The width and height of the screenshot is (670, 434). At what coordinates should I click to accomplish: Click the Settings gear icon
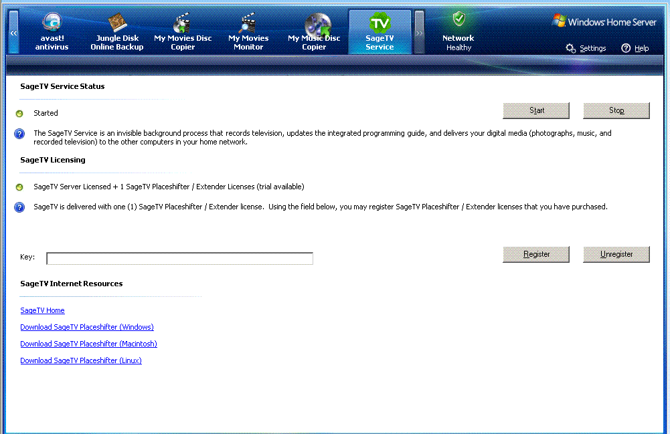click(570, 48)
